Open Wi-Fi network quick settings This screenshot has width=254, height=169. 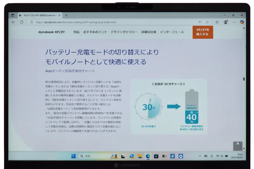coord(217,156)
